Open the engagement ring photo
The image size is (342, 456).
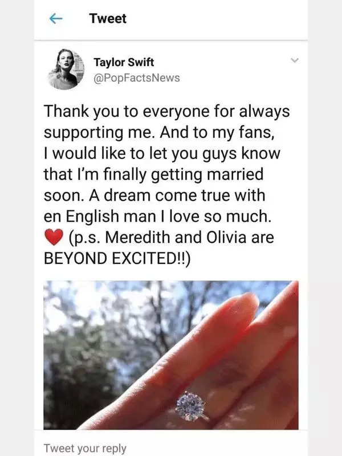[171, 355]
